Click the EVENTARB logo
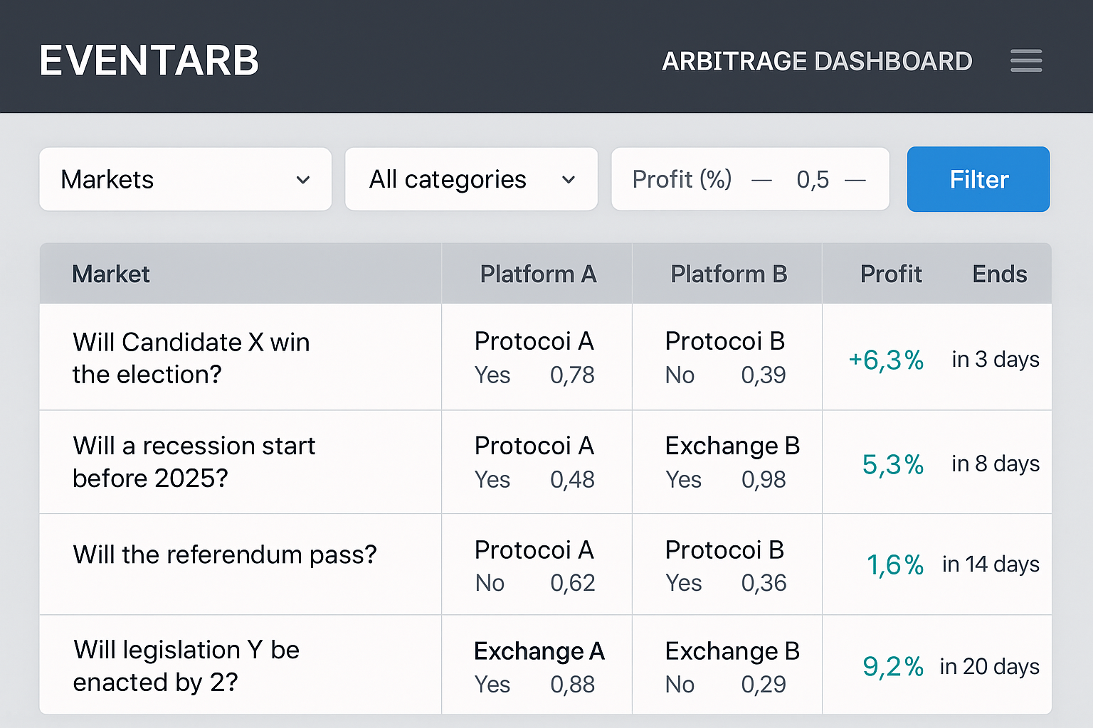 pyautogui.click(x=149, y=60)
